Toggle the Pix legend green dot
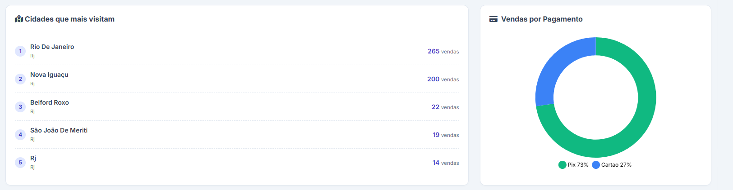The image size is (733, 190). 562,165
